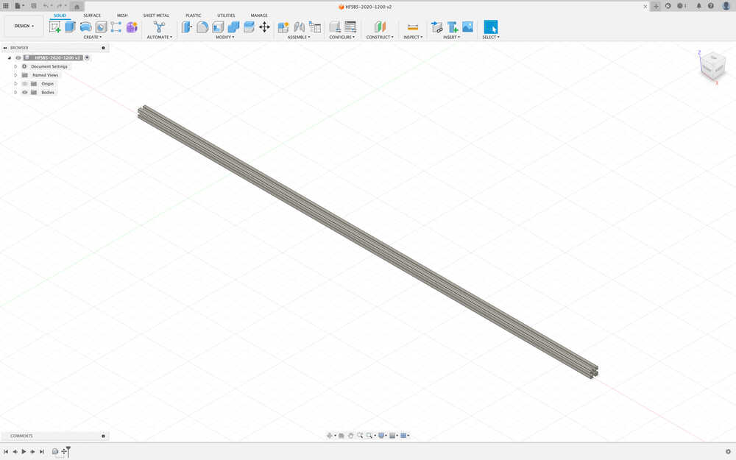Switch to the SURFACE tab
The height and width of the screenshot is (460, 736).
tap(92, 15)
